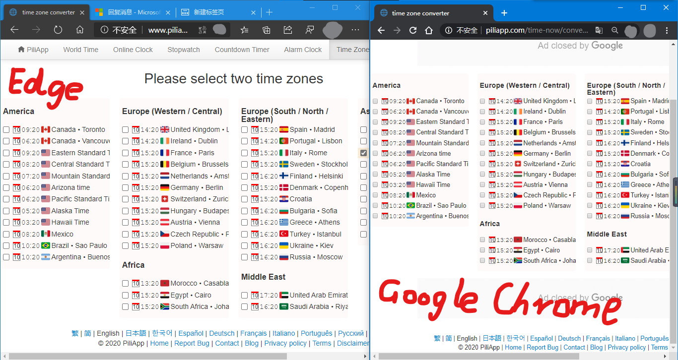The image size is (678, 360).
Task: Click Report Bug link in Edge footer
Action: coord(192,343)
